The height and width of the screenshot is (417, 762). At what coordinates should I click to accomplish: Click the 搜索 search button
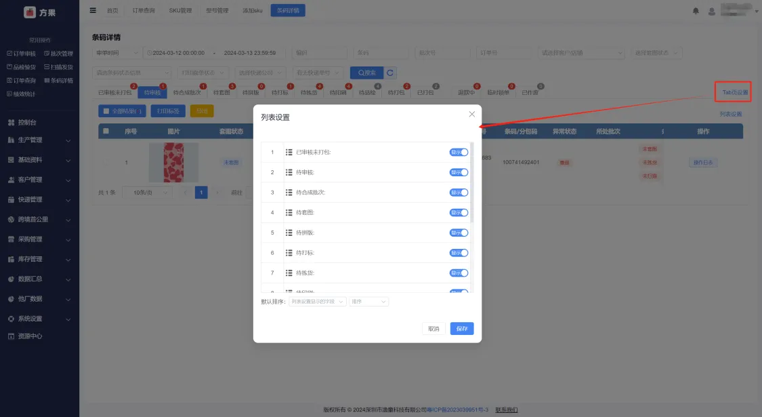[x=367, y=73]
